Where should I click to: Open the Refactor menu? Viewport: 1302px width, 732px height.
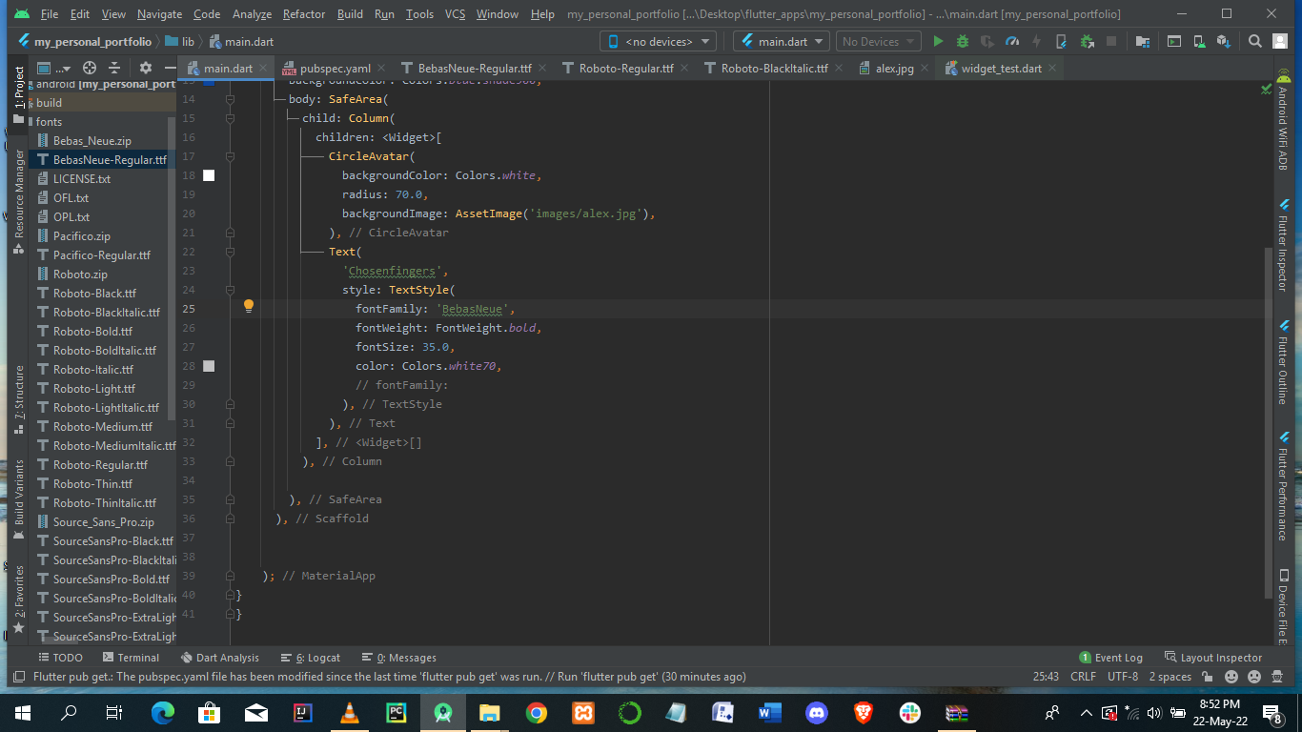[304, 14]
